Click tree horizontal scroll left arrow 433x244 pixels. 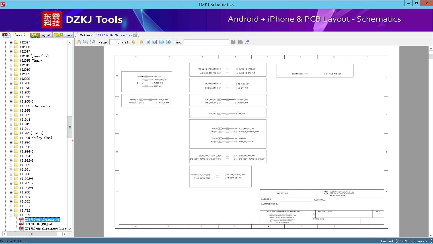[x=5, y=234]
